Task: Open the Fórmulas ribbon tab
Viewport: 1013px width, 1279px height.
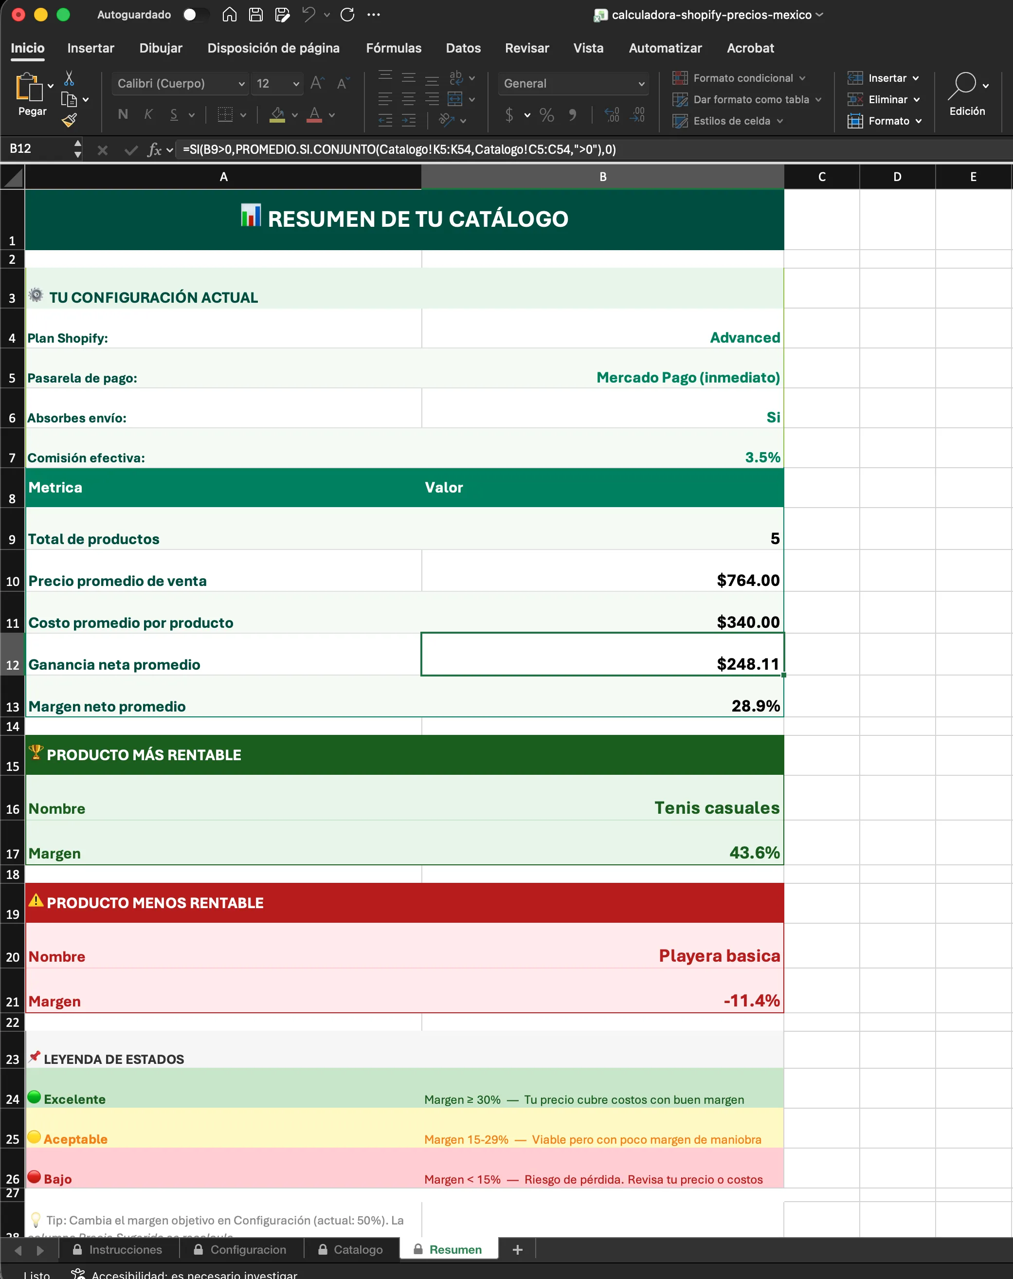Action: click(x=393, y=48)
